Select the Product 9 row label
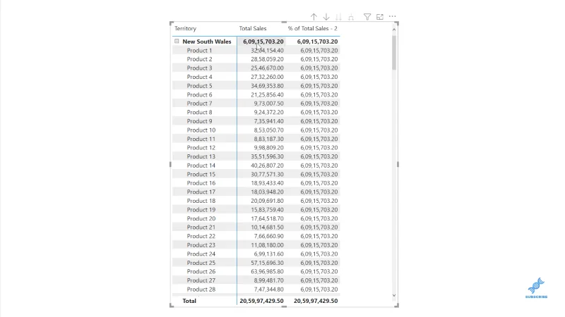This screenshot has width=565, height=317. coord(199,121)
